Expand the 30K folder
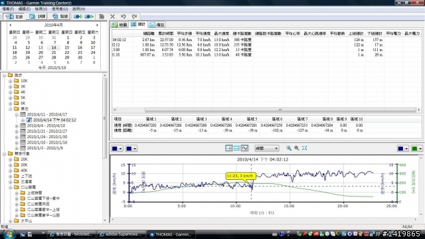This screenshot has width=425, height=239. tap(11, 165)
